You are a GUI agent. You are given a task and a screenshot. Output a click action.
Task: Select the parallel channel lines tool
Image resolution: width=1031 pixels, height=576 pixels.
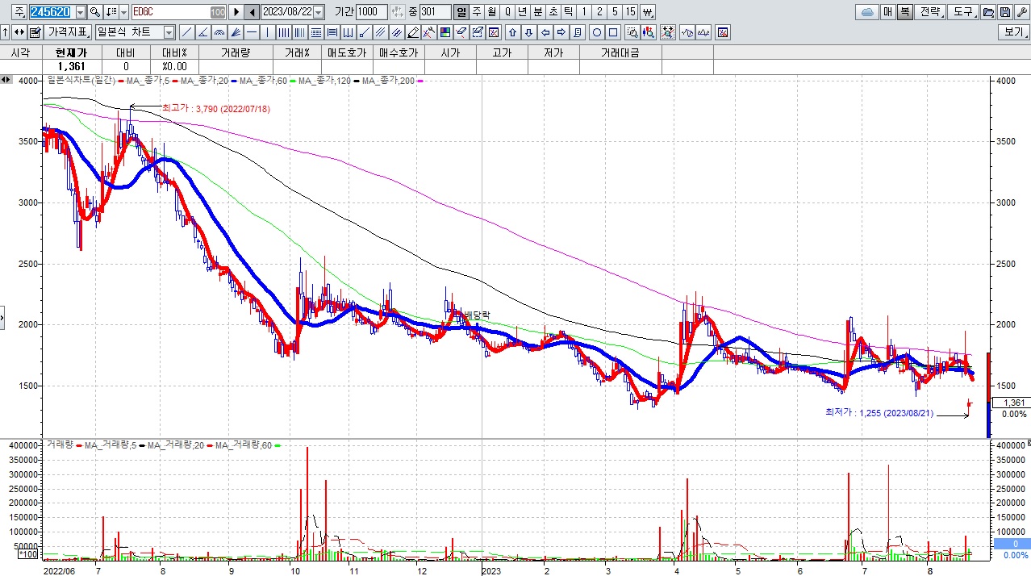[x=379, y=32]
